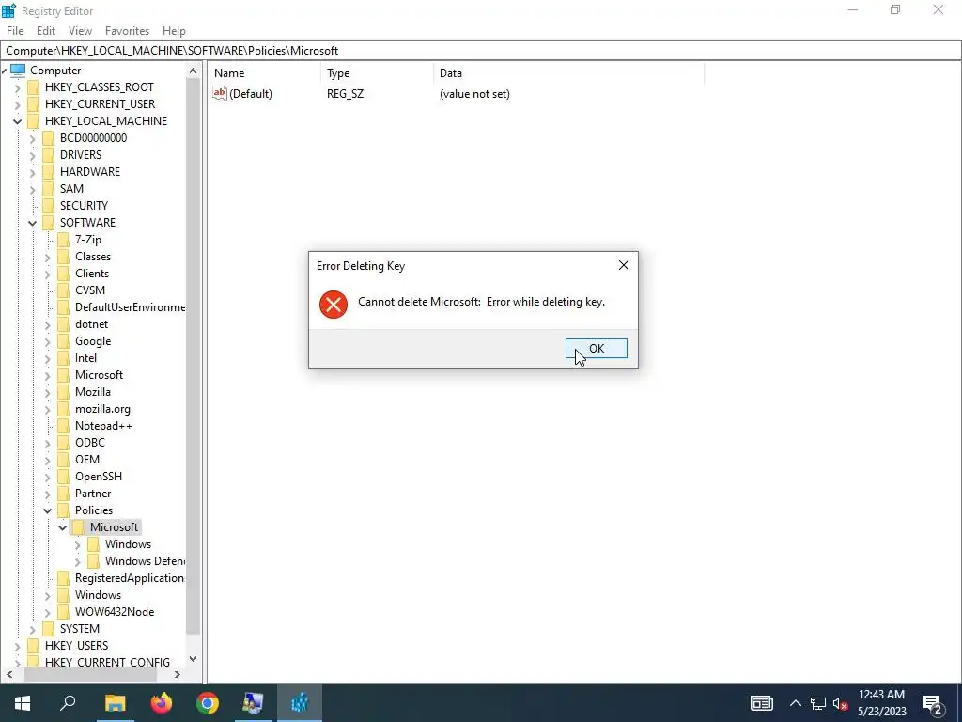The image size is (962, 722).
Task: Select the dotnet key
Action: (91, 324)
